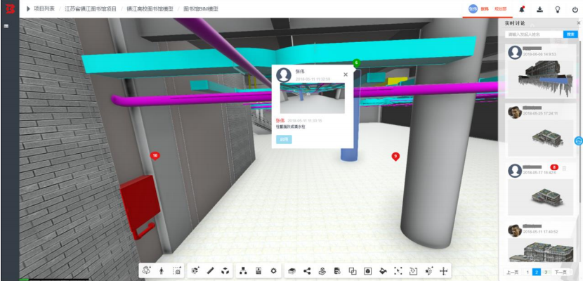Select the paint bucket tool
583x281 pixels.
[x=383, y=271]
